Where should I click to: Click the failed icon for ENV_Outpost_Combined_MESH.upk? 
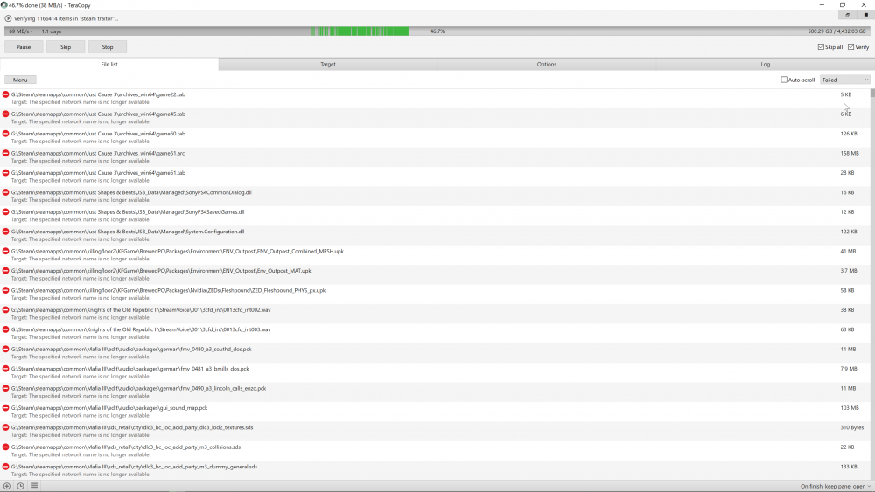pyautogui.click(x=5, y=252)
